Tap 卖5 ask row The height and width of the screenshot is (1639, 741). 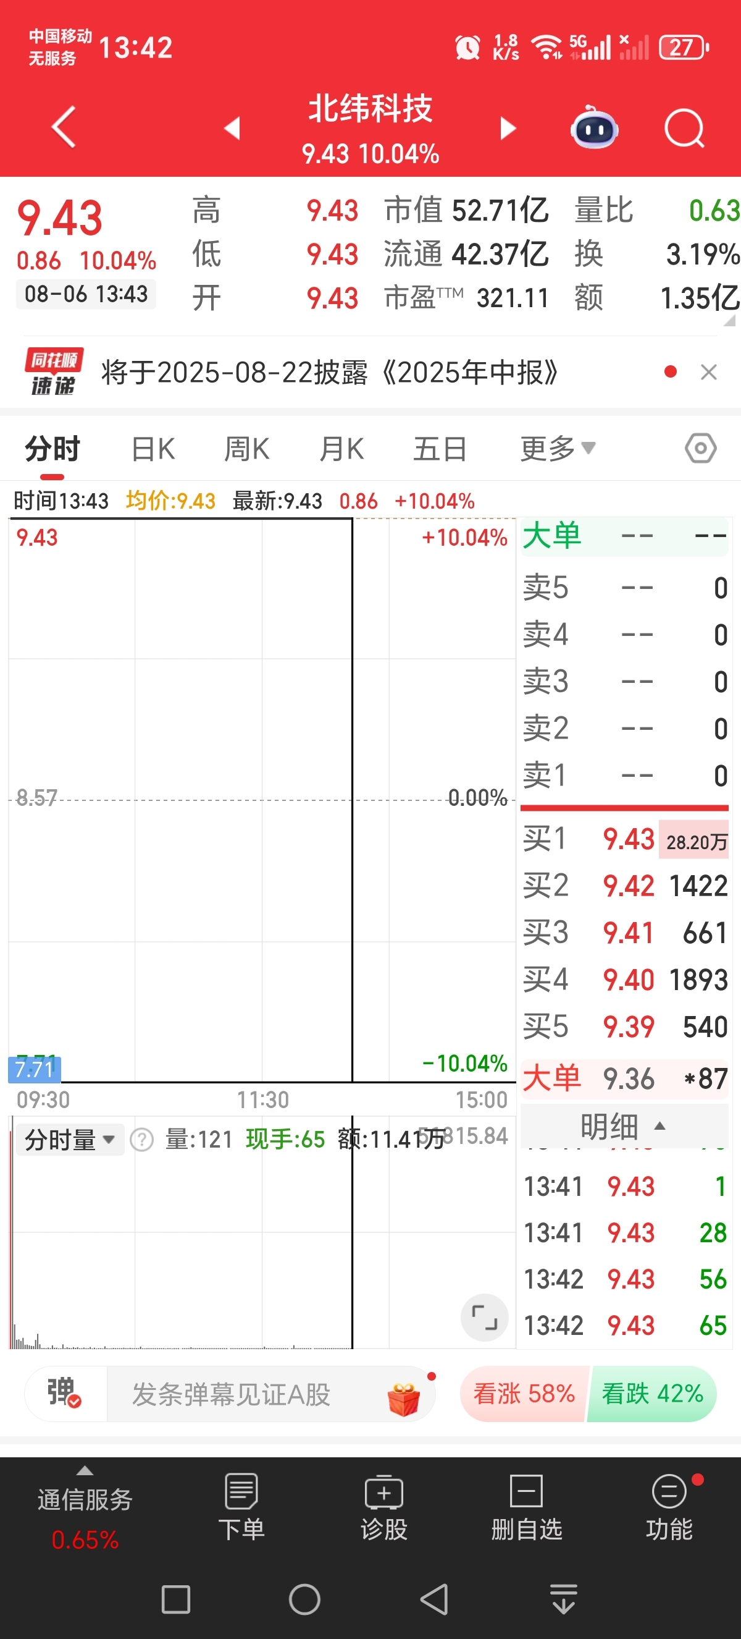[x=625, y=588]
